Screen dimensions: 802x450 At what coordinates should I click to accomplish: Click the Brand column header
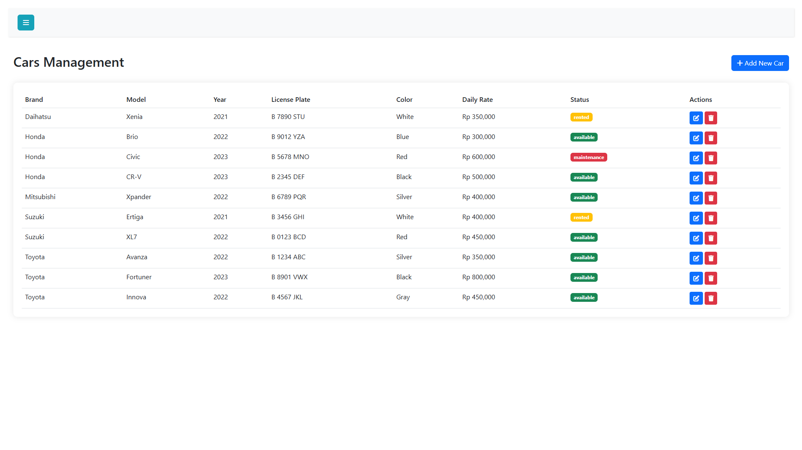pyautogui.click(x=34, y=99)
